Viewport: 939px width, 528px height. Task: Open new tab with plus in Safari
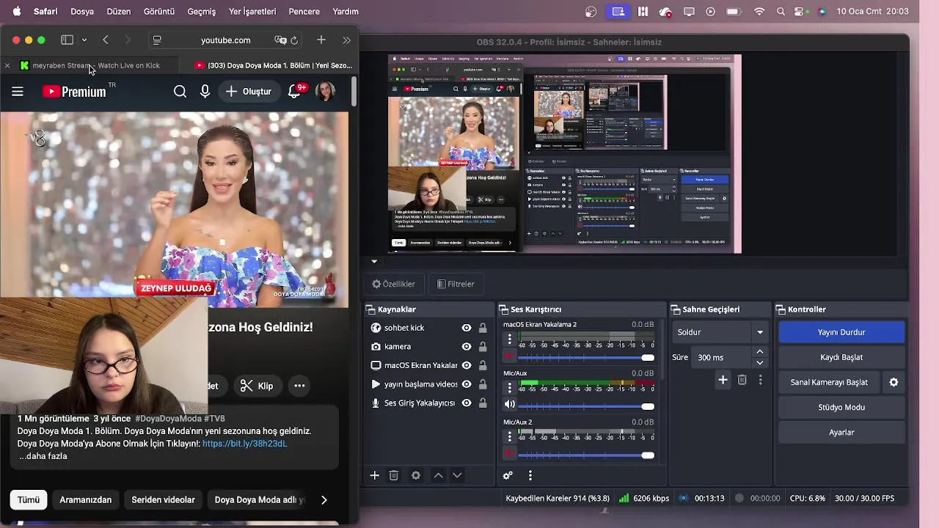pyautogui.click(x=321, y=40)
